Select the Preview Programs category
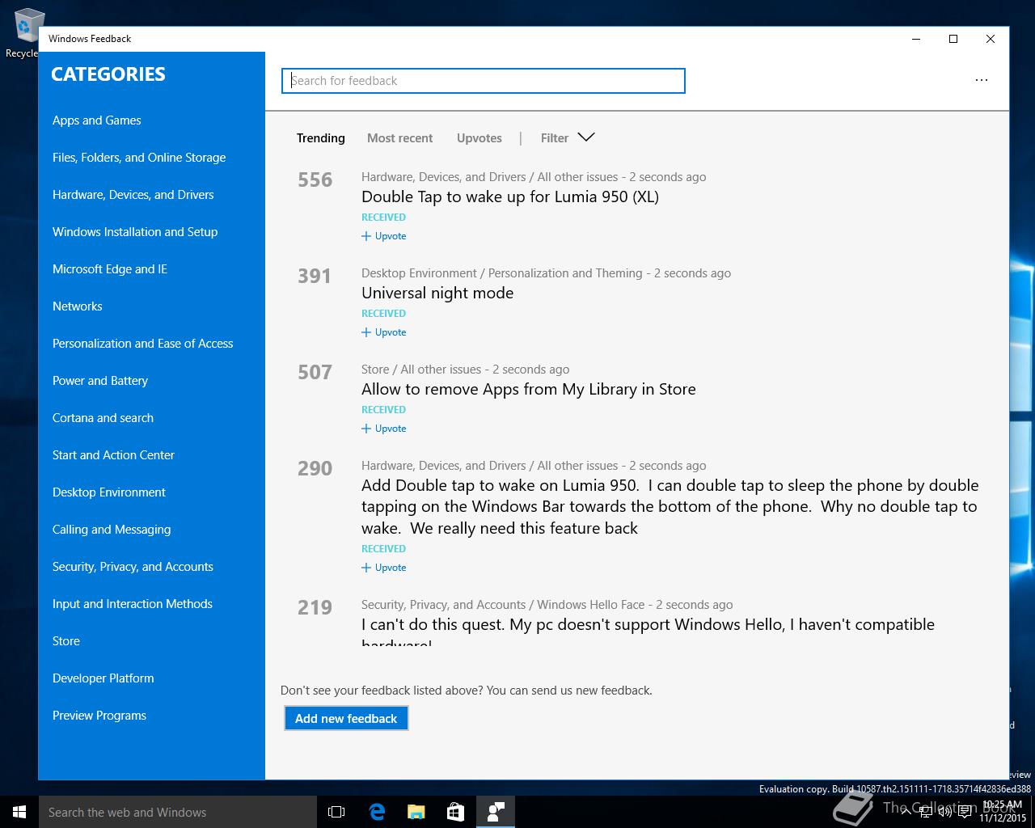 coord(99,716)
